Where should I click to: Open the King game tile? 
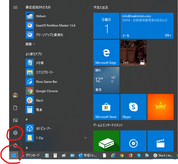tap(161, 107)
